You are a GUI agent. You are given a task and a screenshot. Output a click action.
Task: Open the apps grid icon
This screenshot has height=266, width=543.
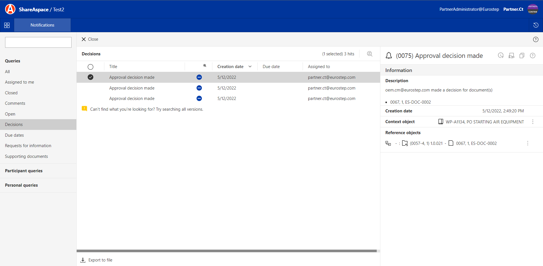[7, 25]
